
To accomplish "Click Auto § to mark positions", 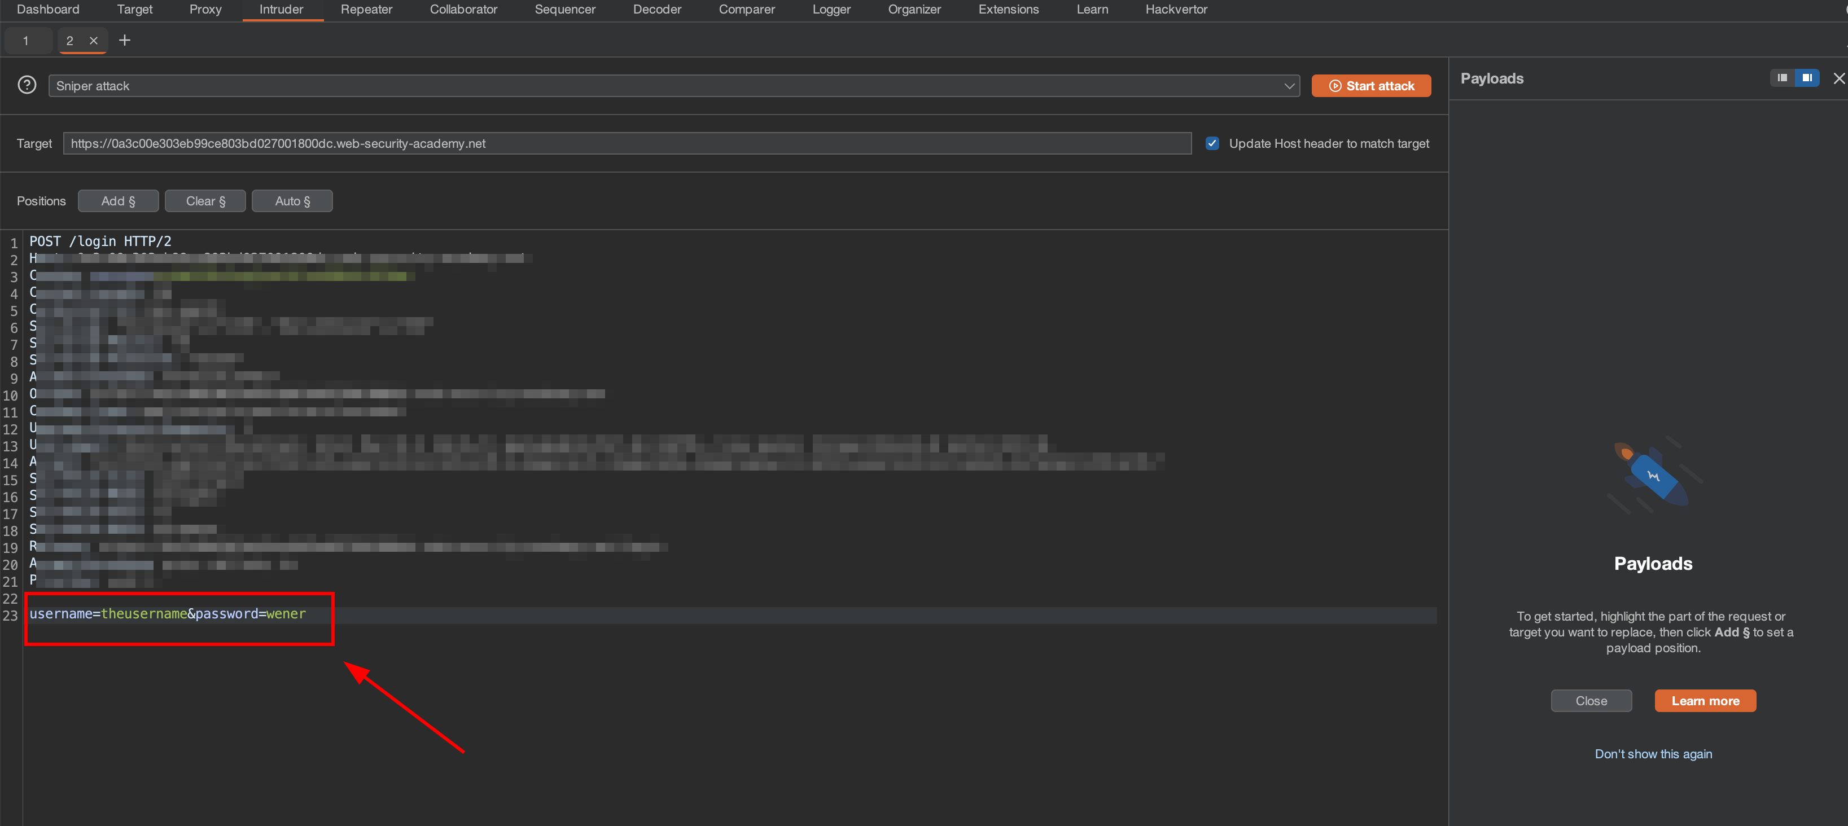I will [x=292, y=201].
